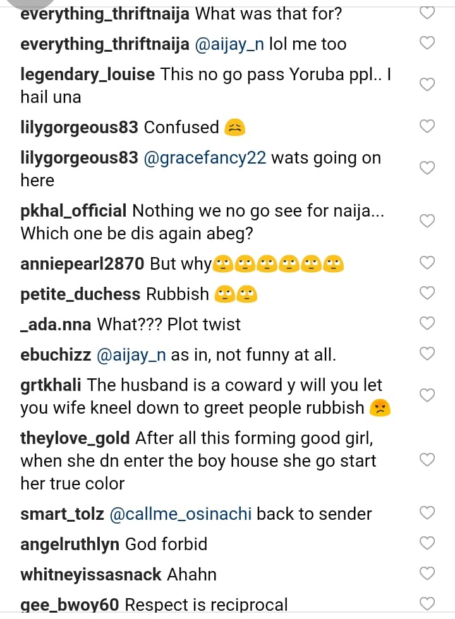This screenshot has height=619, width=455.
Task: Heart angelruthlyn's God forbid comment
Action: tap(428, 543)
